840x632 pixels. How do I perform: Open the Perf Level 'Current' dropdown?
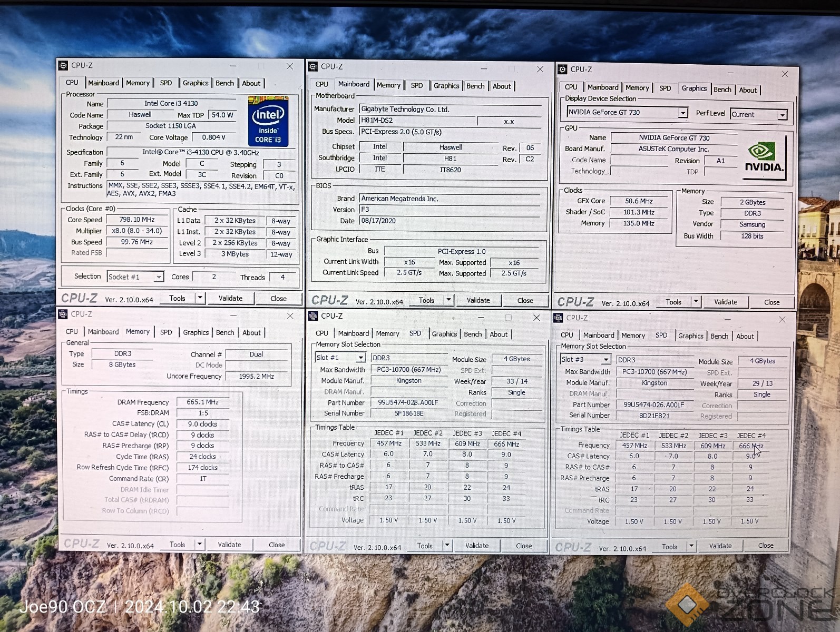pos(782,115)
